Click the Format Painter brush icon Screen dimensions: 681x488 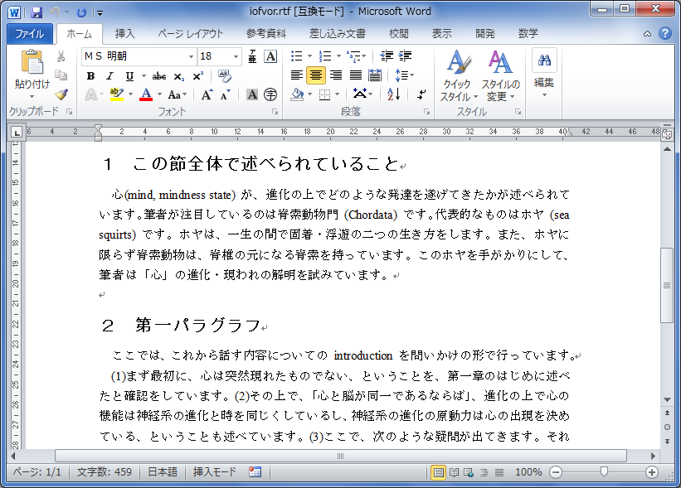coord(61,94)
